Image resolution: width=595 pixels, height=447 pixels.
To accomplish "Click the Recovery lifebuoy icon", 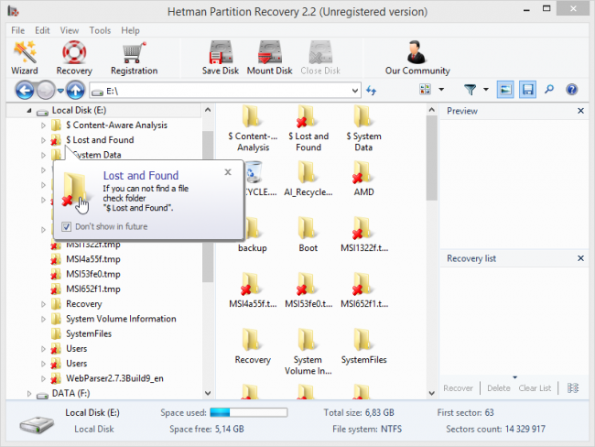I will pos(74,52).
